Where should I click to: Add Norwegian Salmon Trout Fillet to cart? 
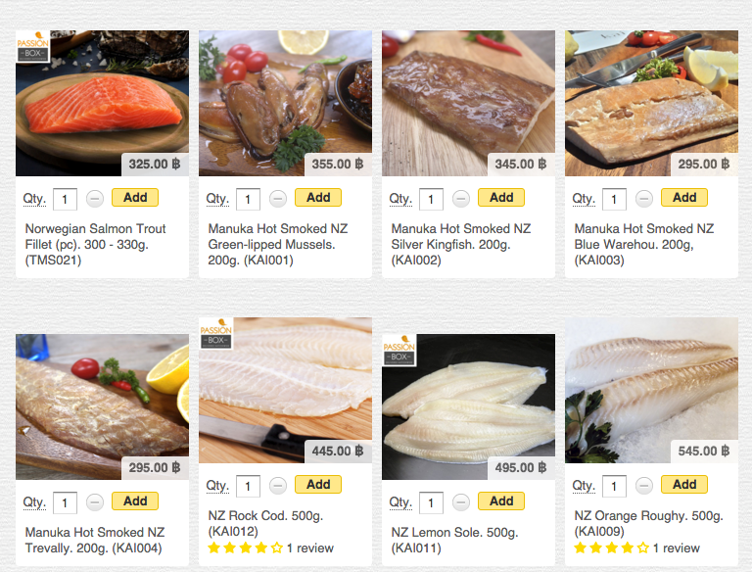[x=135, y=198]
